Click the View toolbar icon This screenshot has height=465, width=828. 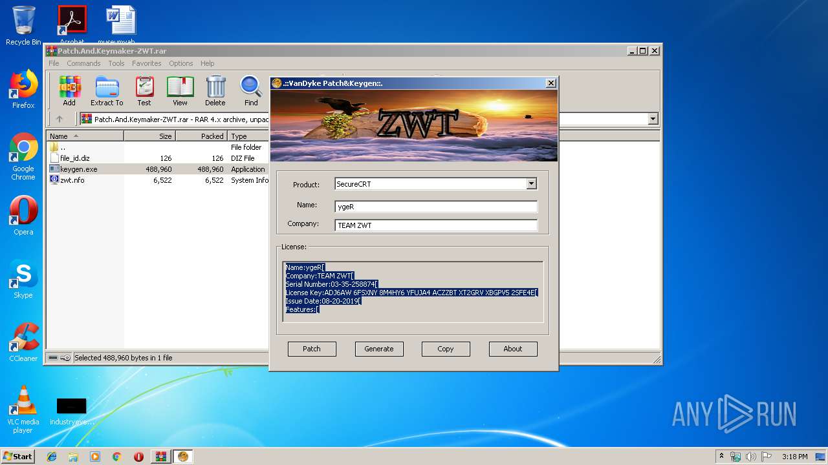click(x=180, y=90)
